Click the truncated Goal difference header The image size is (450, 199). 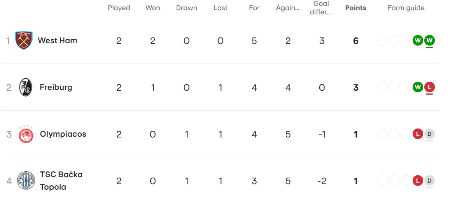click(x=322, y=8)
